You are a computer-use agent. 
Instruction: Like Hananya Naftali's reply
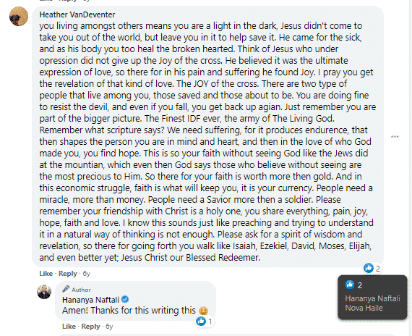click(x=69, y=327)
